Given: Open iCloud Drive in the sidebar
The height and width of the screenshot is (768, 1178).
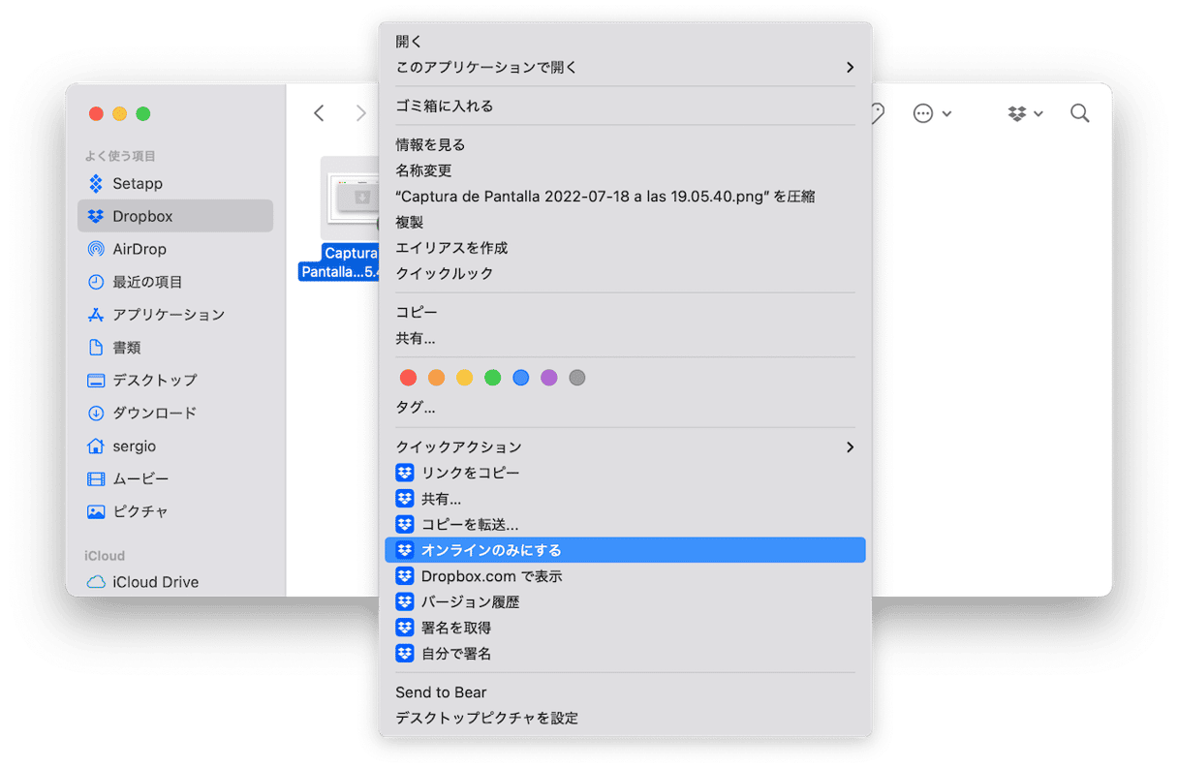Looking at the screenshot, I should 155,582.
